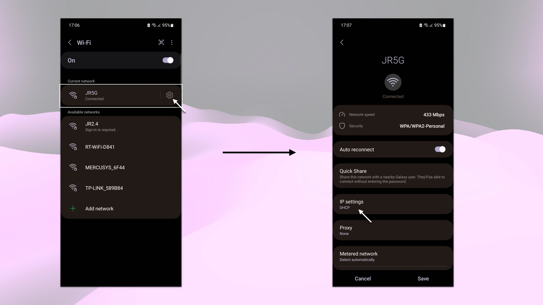Open JR5G network settings gear
Viewport: 543px width, 305px height.
(x=169, y=95)
